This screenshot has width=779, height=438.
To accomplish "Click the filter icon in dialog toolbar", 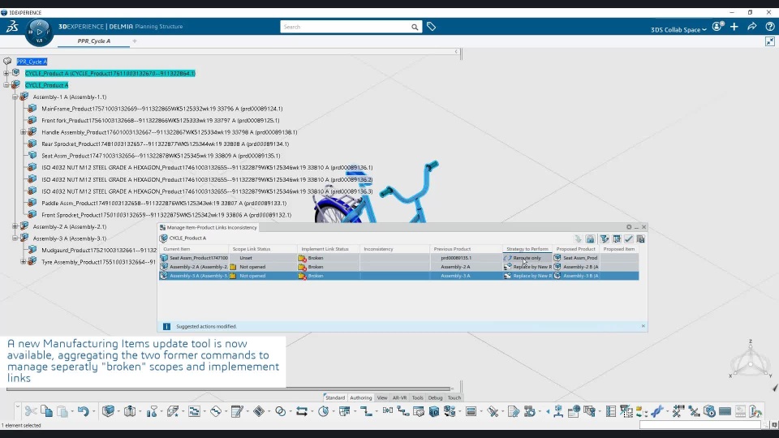I will [x=604, y=238].
